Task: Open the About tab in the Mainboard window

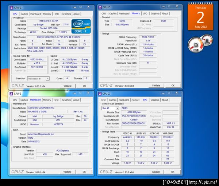Action: click(x=76, y=100)
